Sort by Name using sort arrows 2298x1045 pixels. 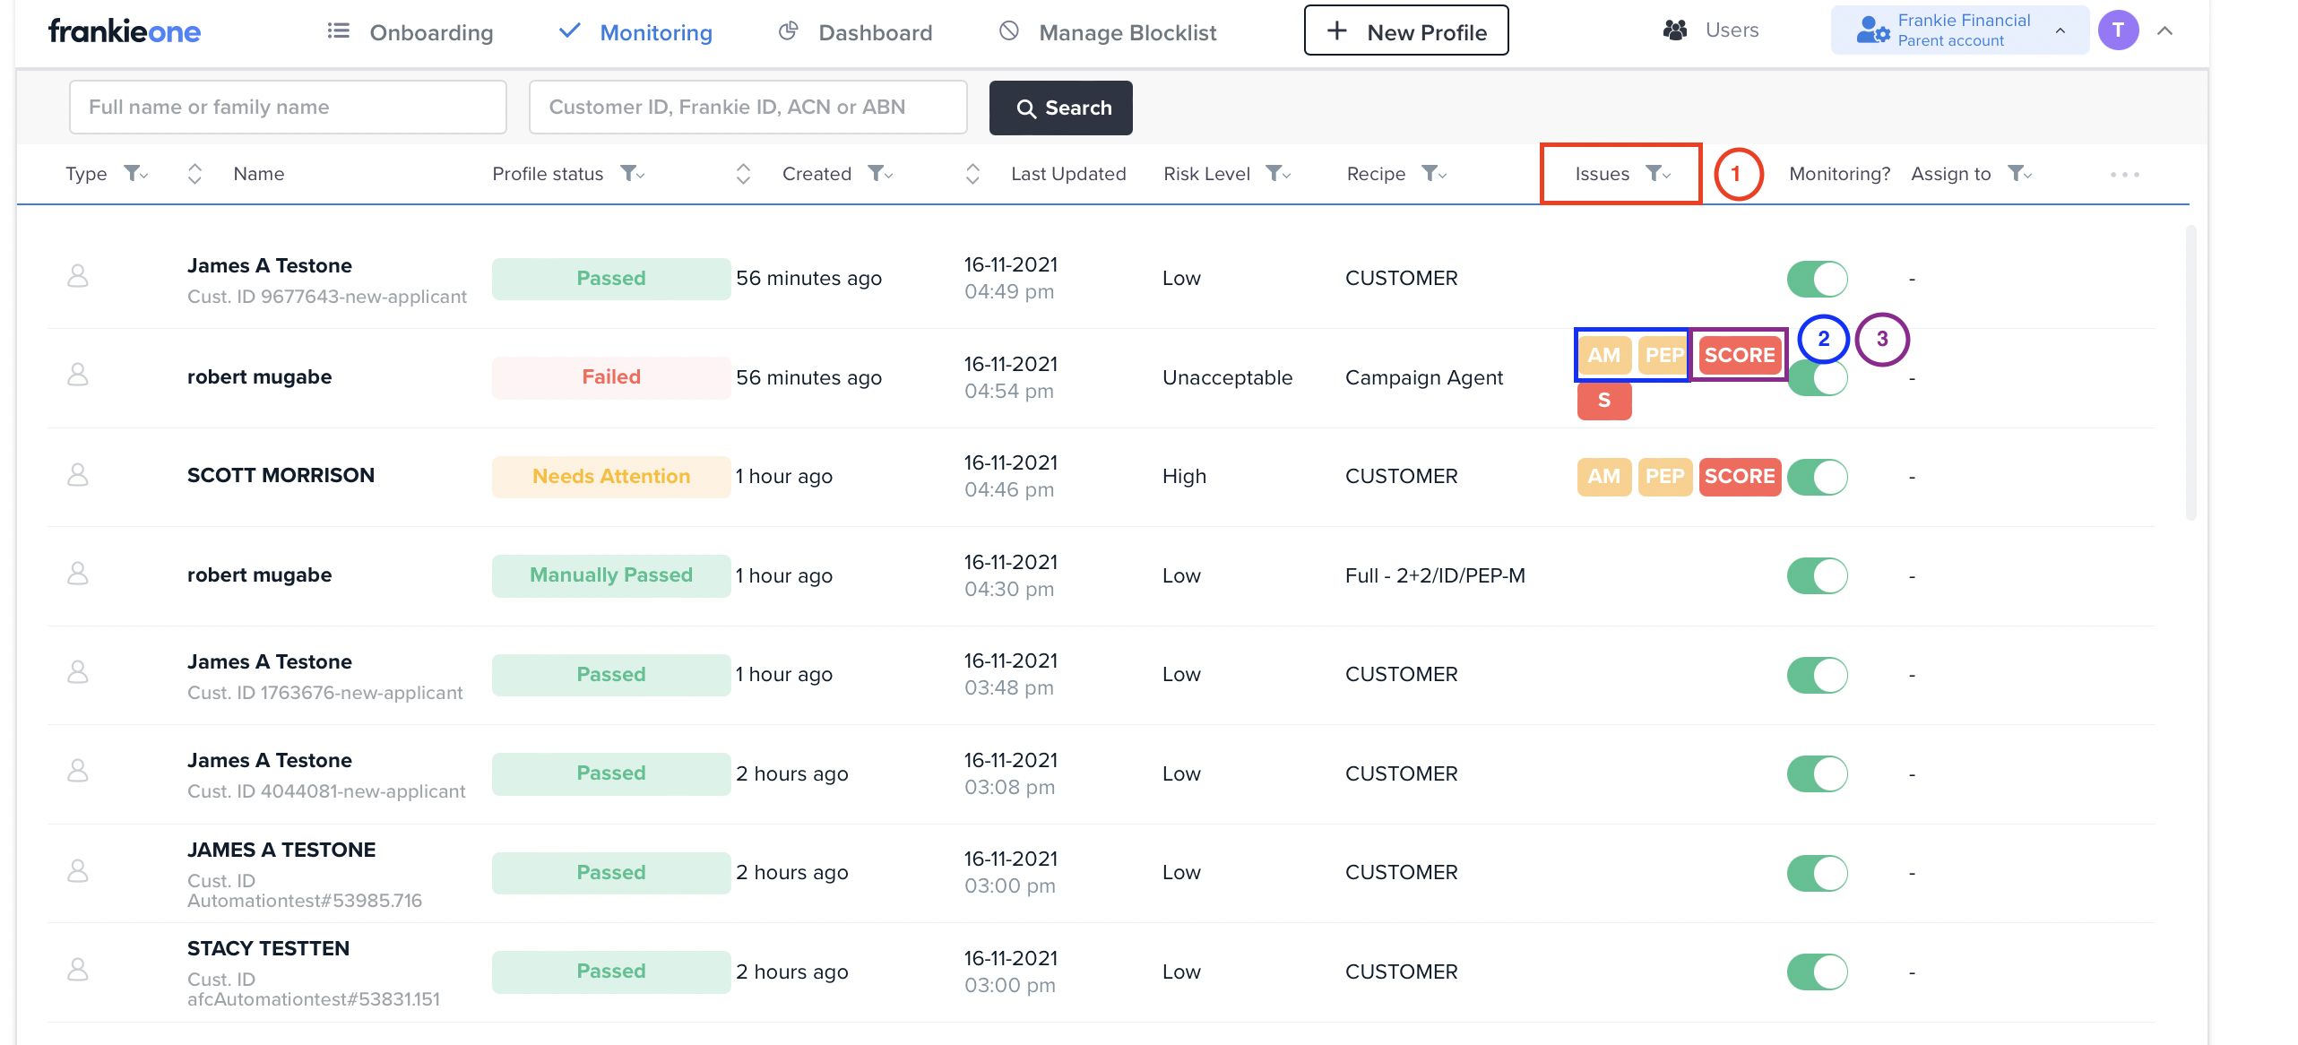coord(194,174)
